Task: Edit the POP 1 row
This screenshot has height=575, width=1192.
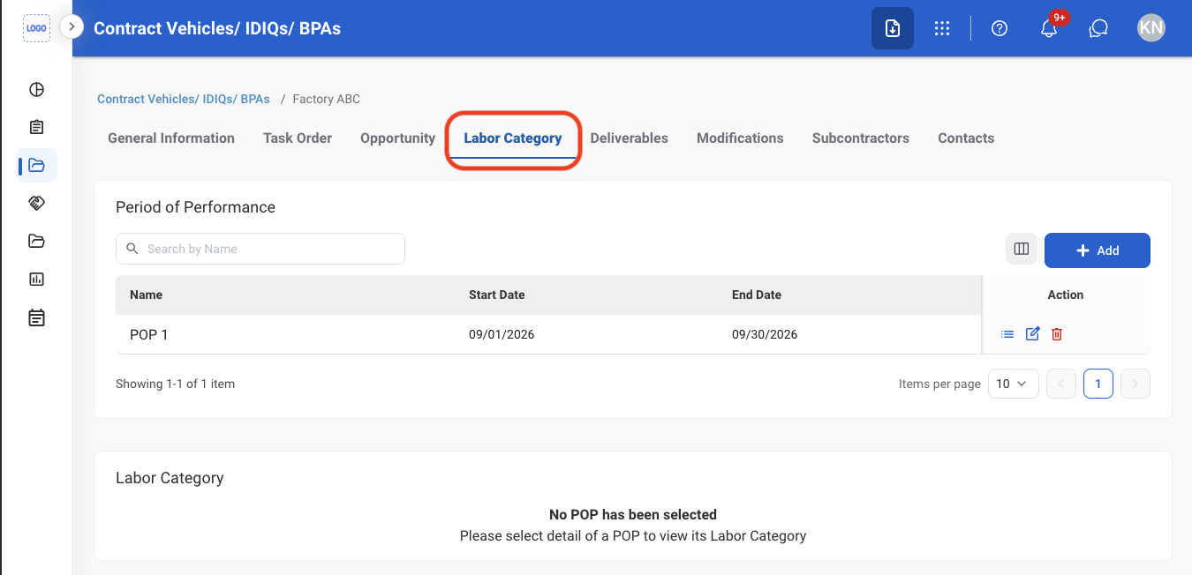Action: (1032, 334)
